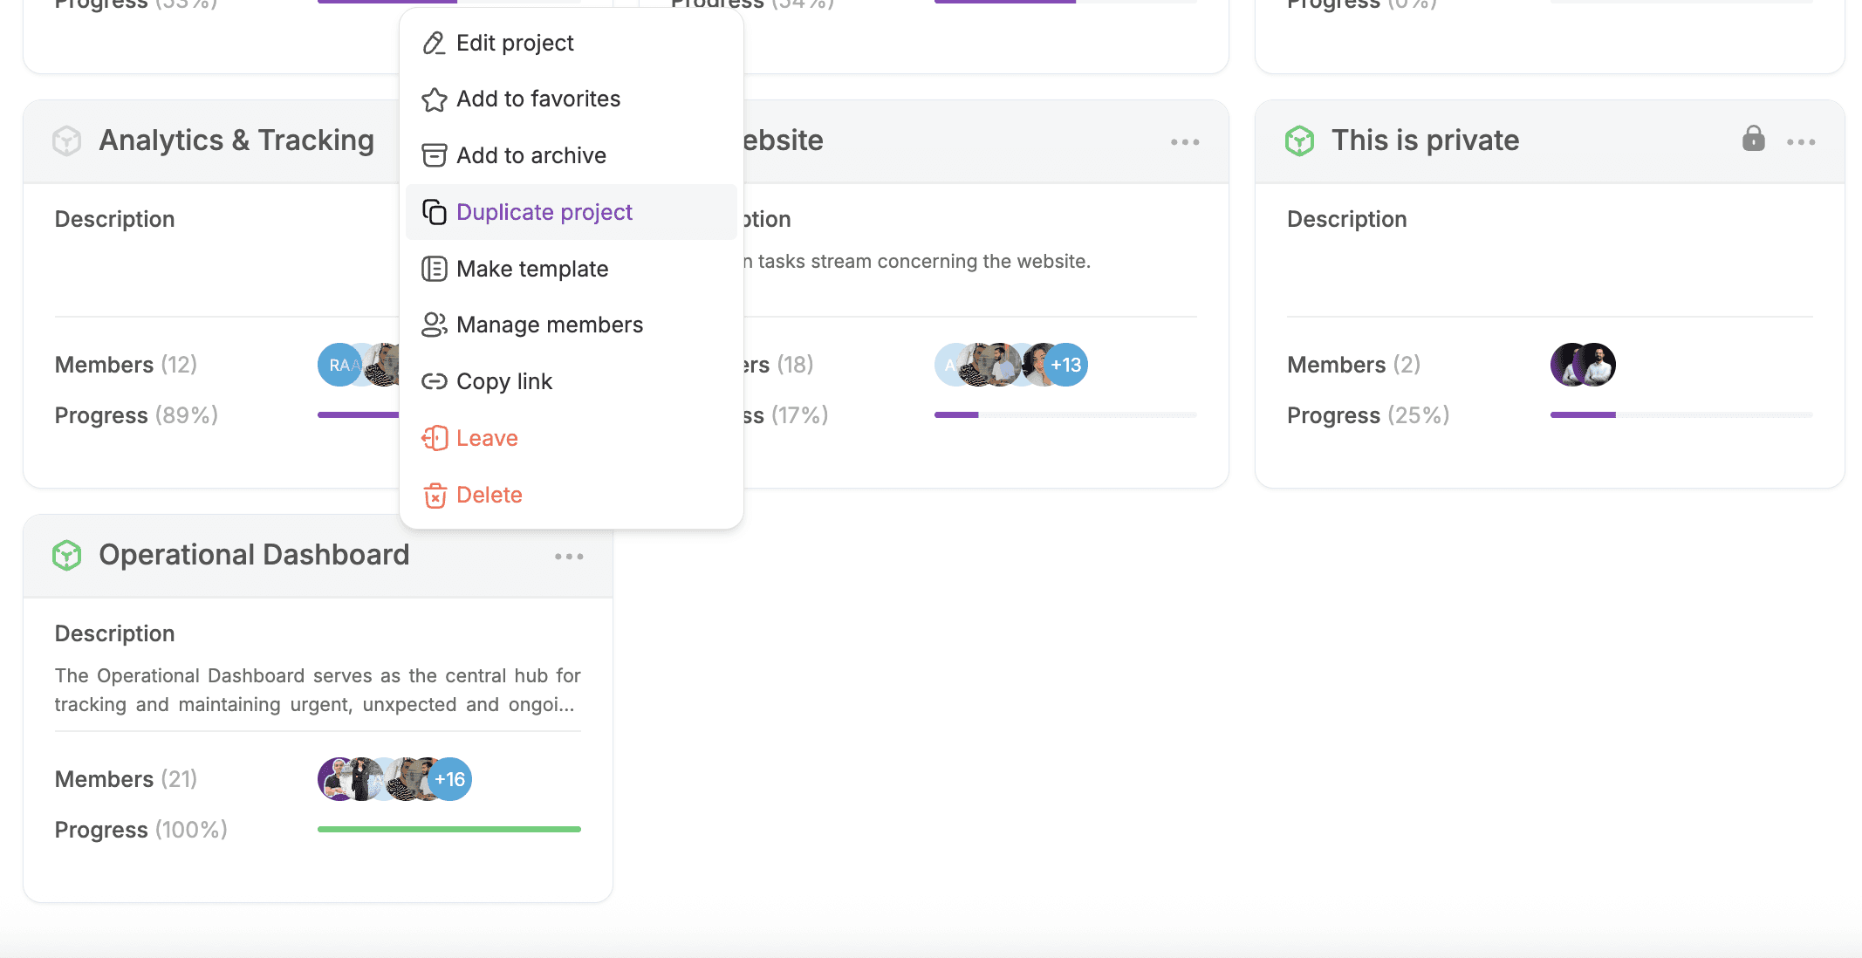This screenshot has height=958, width=1862.
Task: Click gray cube icon of Analytics & Tracking
Action: pos(67,140)
